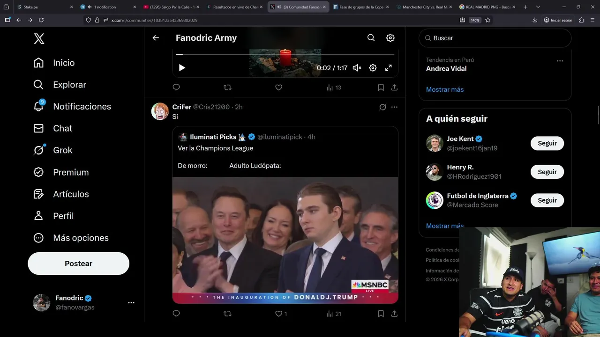Open Perfil page

coord(53,216)
